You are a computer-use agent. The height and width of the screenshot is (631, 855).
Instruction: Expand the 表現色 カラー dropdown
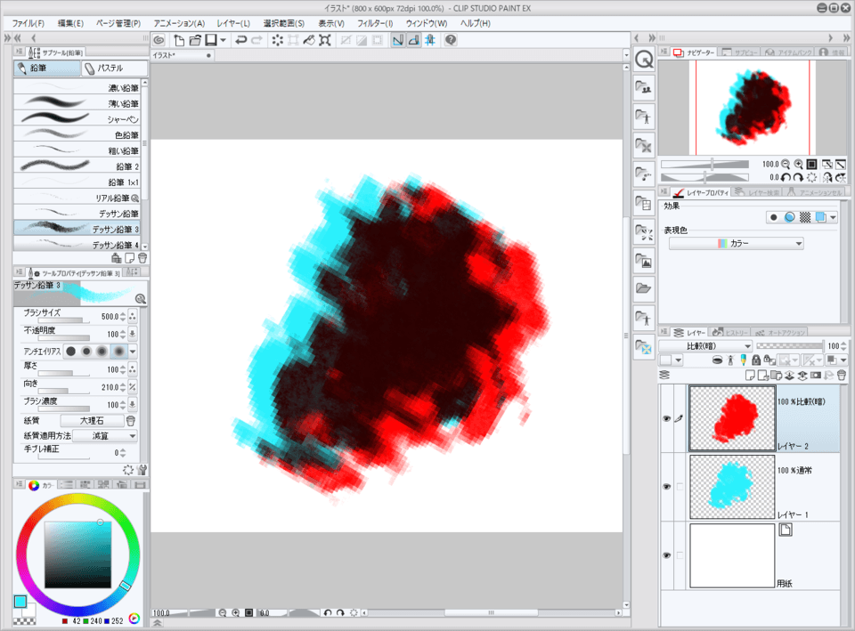pyautogui.click(x=736, y=243)
